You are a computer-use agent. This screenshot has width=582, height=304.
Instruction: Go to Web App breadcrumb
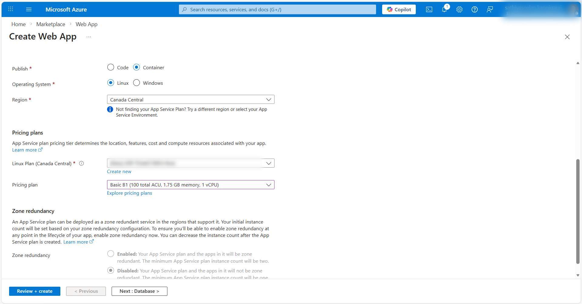86,24
